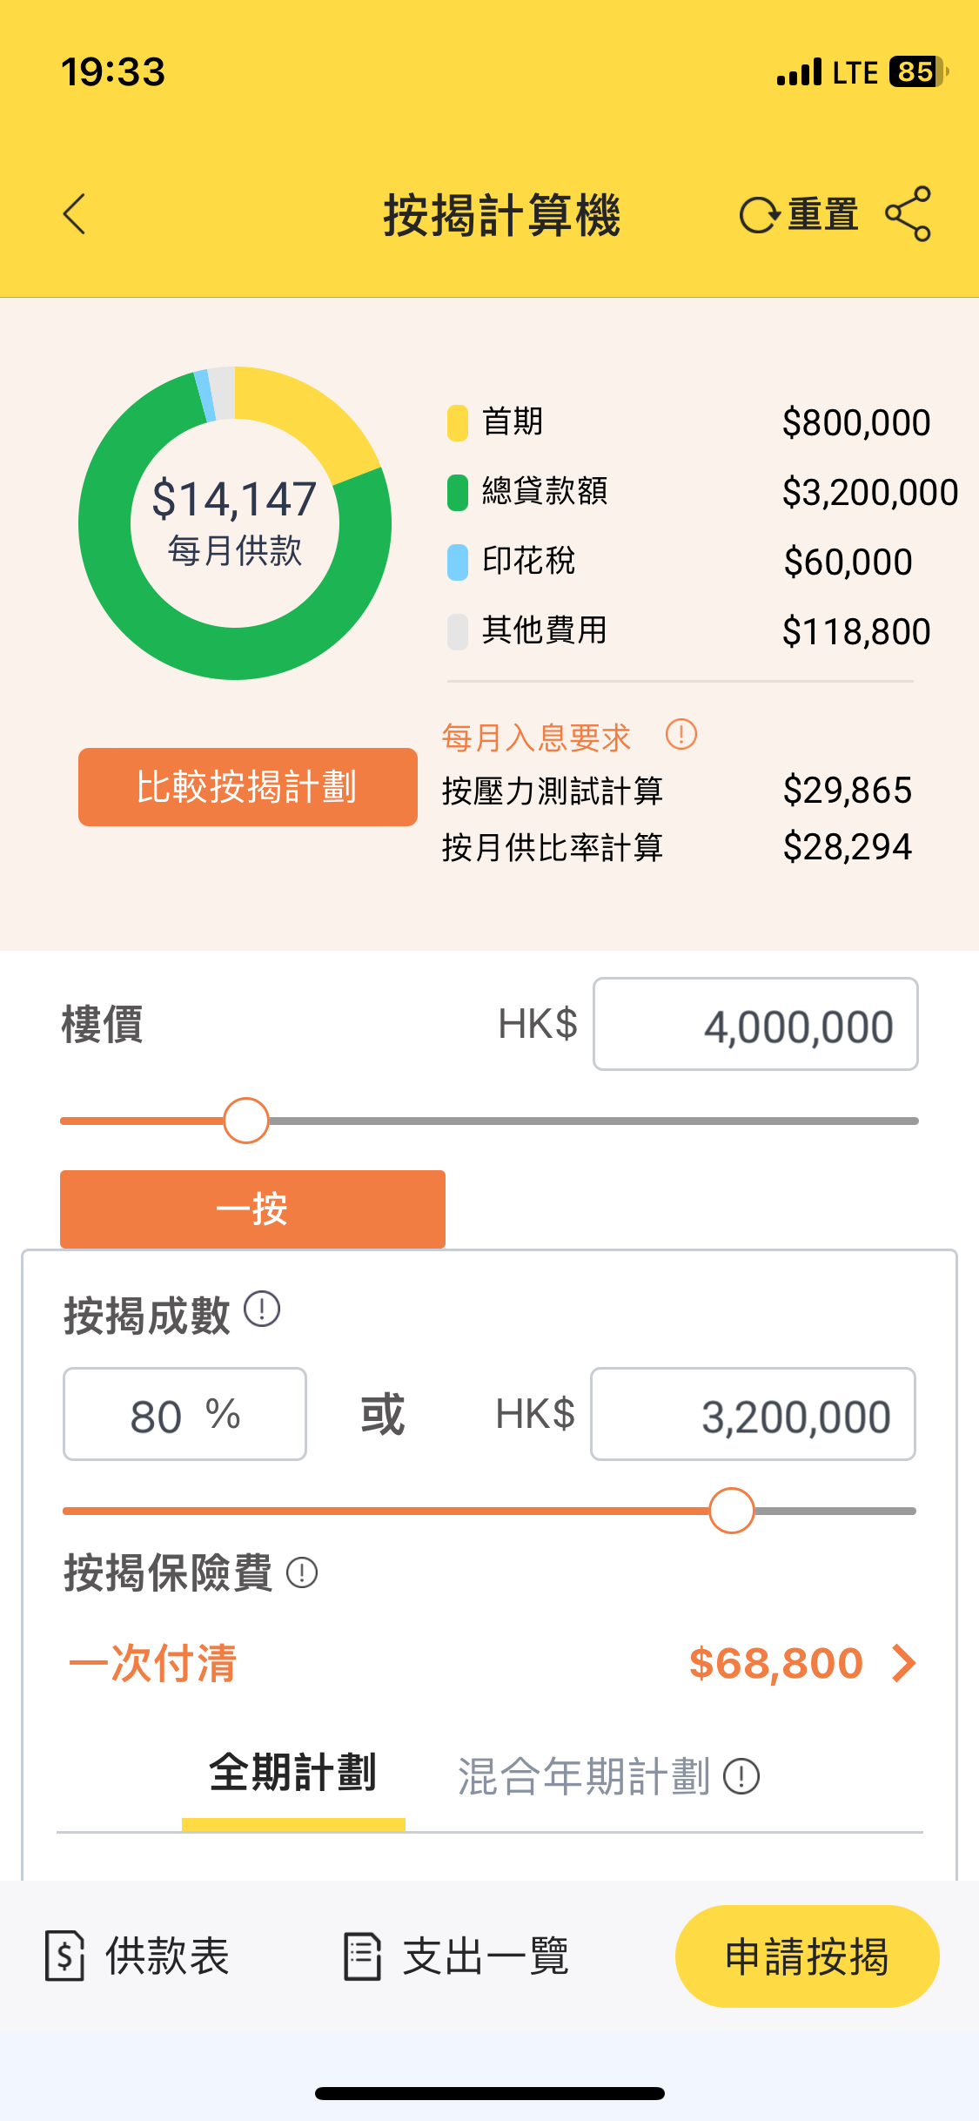Image resolution: width=979 pixels, height=2121 pixels.
Task: Open info icon beside 每月入息要求
Action: 681,734
